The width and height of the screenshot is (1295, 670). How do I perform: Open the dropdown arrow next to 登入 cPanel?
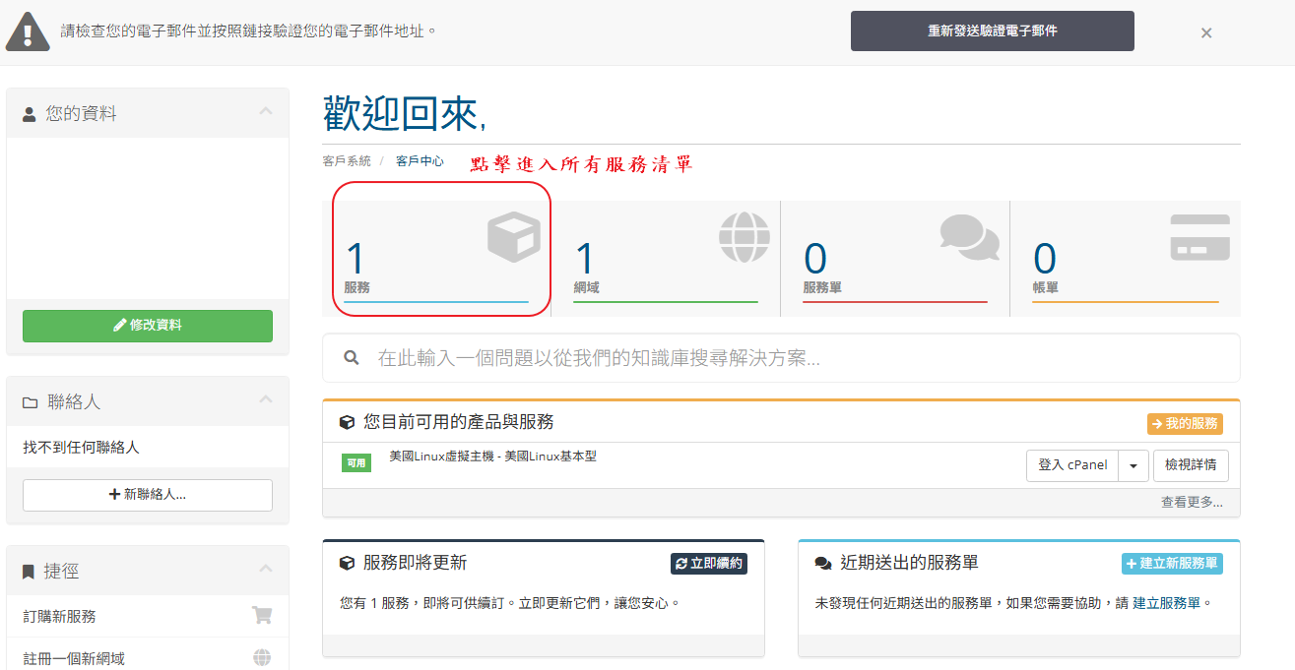click(1133, 465)
